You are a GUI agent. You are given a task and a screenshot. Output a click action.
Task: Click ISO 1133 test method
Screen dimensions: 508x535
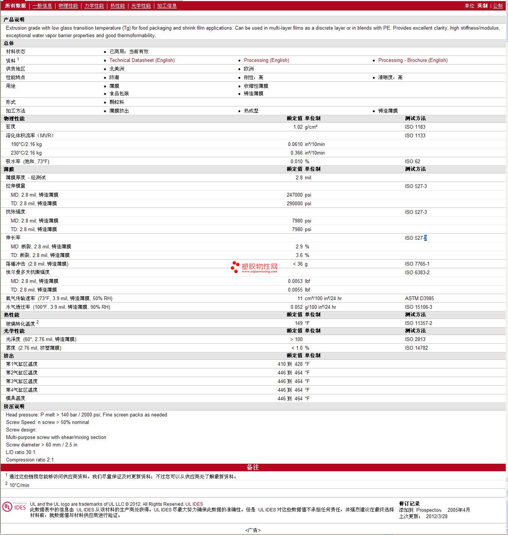click(415, 135)
